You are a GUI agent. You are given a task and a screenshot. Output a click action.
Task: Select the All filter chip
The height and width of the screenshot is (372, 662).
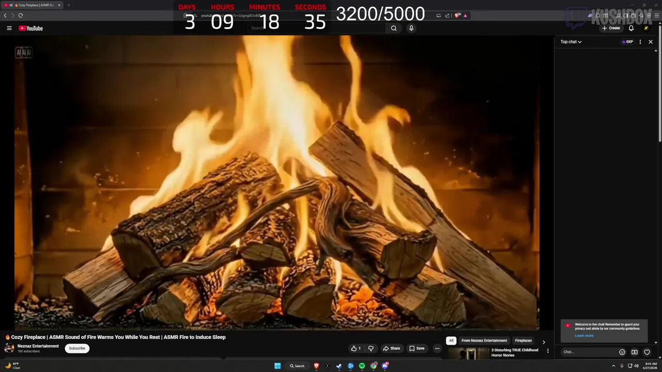[x=451, y=340]
